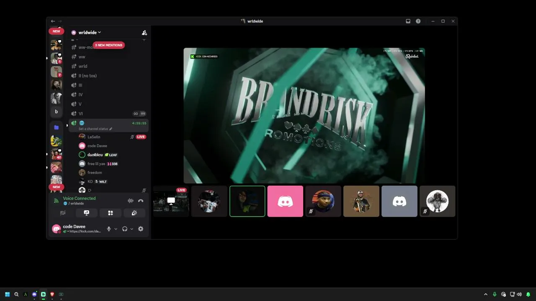Open server icon with 7 notifications
Screen dimensions: 536x301
pos(56,71)
